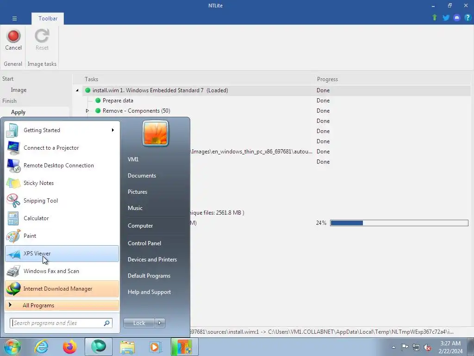Click the Calculator icon in Start menu

(13, 218)
